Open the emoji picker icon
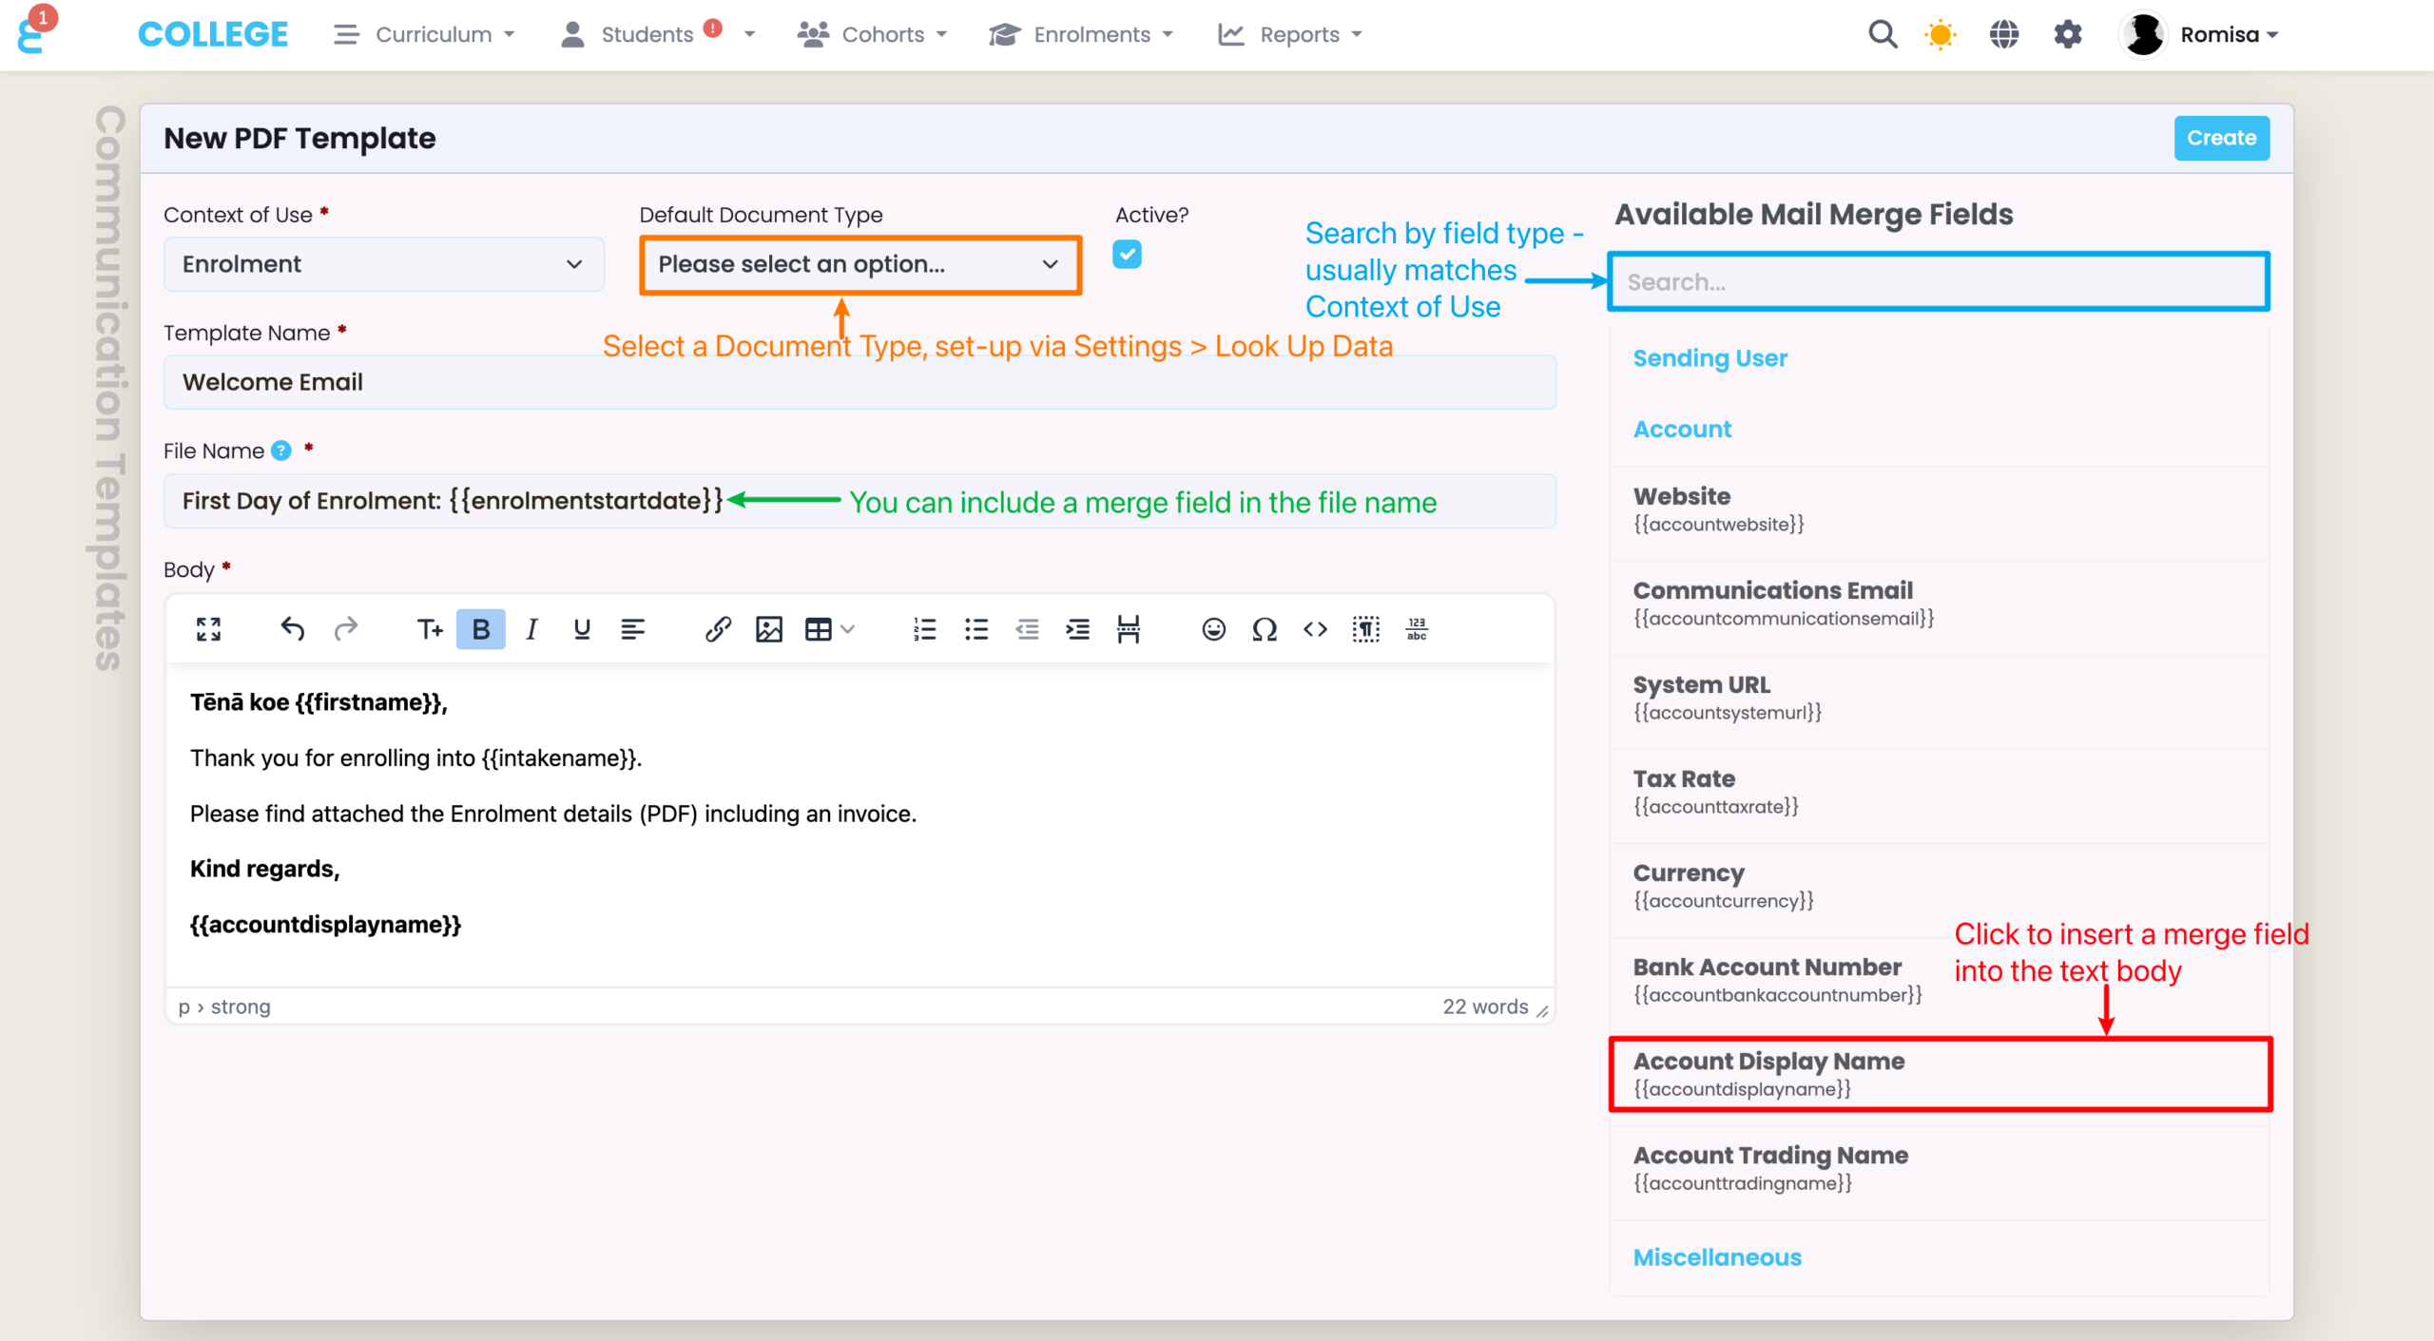Image resolution: width=2434 pixels, height=1341 pixels. (1213, 629)
